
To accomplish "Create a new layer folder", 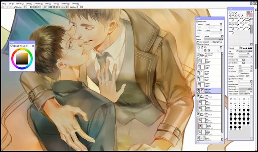I will 205,47.
